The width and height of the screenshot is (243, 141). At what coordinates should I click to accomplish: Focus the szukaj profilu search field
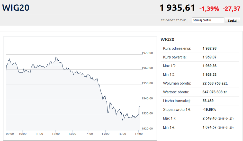pos(208,20)
